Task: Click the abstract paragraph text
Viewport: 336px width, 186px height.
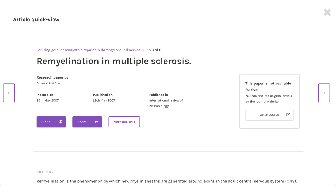Action: pyautogui.click(x=167, y=181)
